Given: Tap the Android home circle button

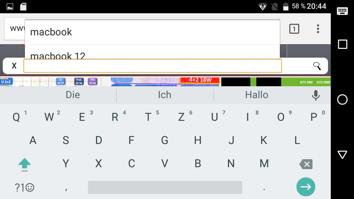Looking at the screenshot, I should pos(342,99).
